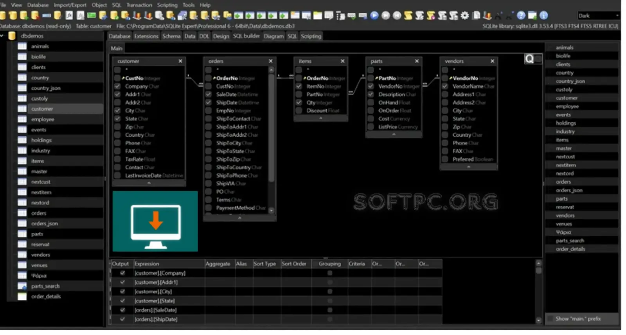Toggle Addr2 checkbox in customer table
This screenshot has height=335, width=626.
(117, 103)
